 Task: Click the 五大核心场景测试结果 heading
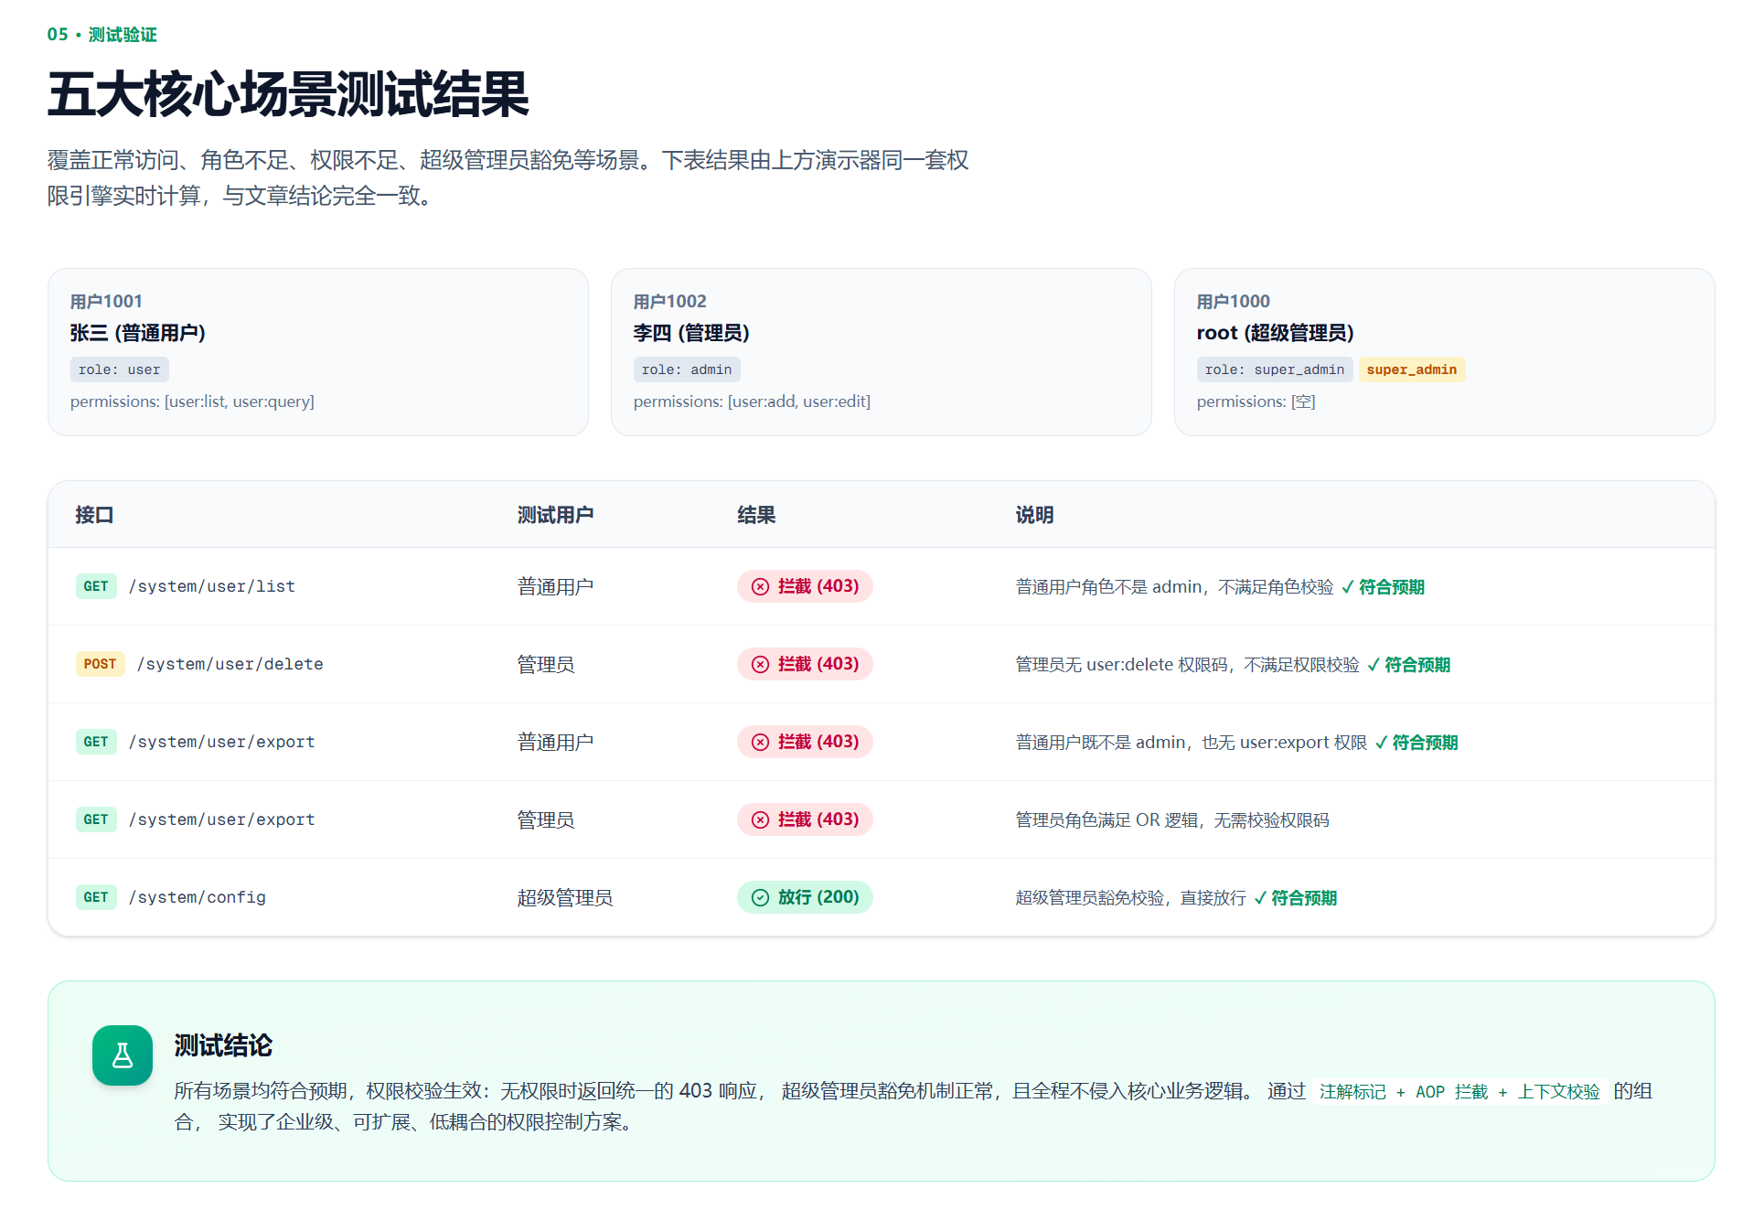(x=288, y=94)
